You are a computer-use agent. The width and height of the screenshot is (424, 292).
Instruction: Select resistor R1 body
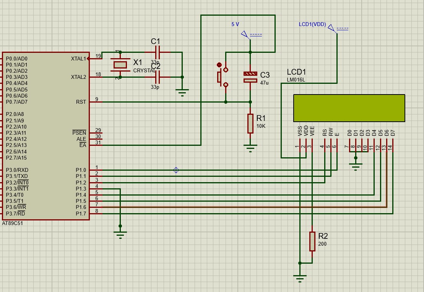tap(250, 124)
